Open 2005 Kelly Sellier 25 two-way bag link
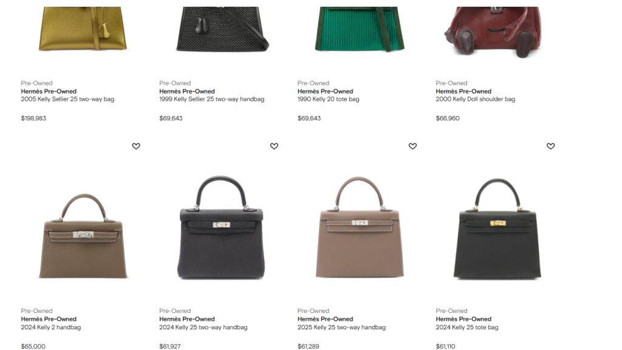The width and height of the screenshot is (622, 350). pyautogui.click(x=67, y=99)
